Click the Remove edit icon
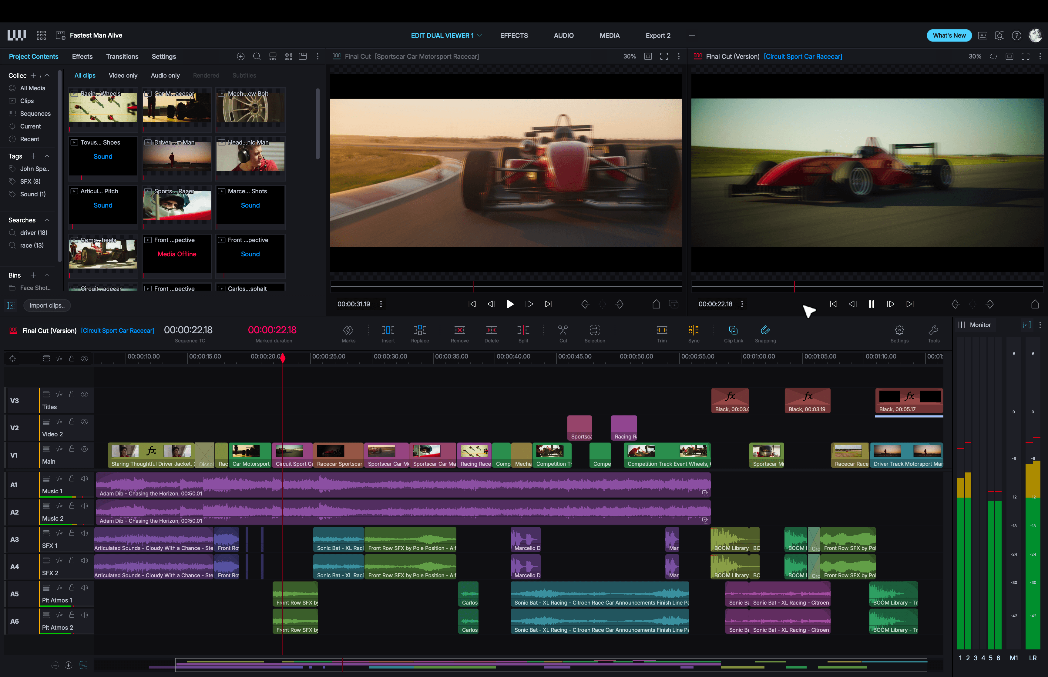The image size is (1048, 677). [460, 330]
